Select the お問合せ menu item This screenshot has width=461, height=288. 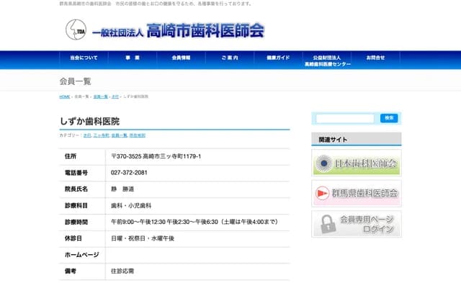375,58
